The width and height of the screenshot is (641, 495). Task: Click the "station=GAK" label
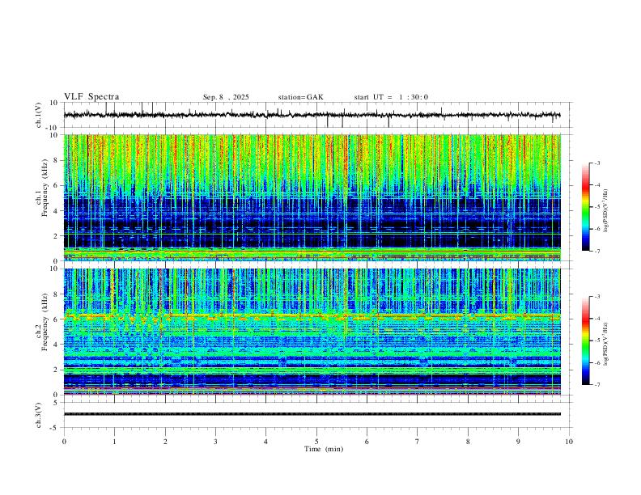click(300, 97)
